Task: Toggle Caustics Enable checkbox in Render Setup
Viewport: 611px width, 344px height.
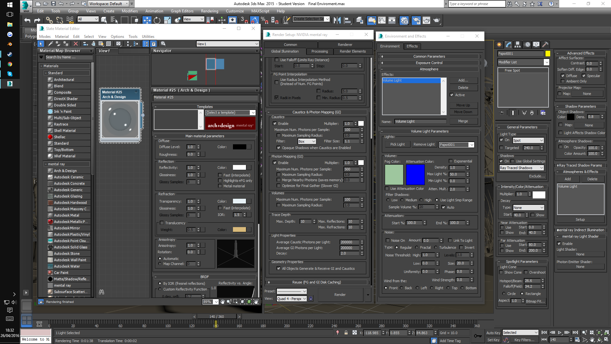Action: pos(275,124)
